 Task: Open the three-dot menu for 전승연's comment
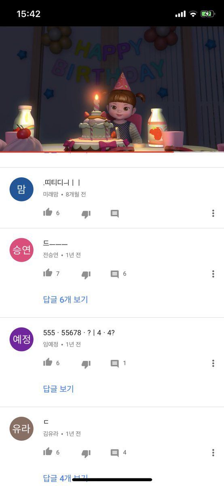pyautogui.click(x=213, y=274)
